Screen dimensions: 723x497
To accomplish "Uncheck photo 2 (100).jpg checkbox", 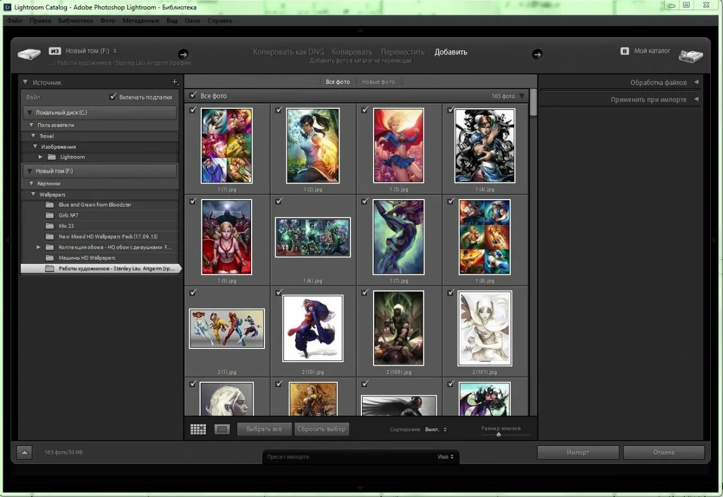I will point(364,293).
